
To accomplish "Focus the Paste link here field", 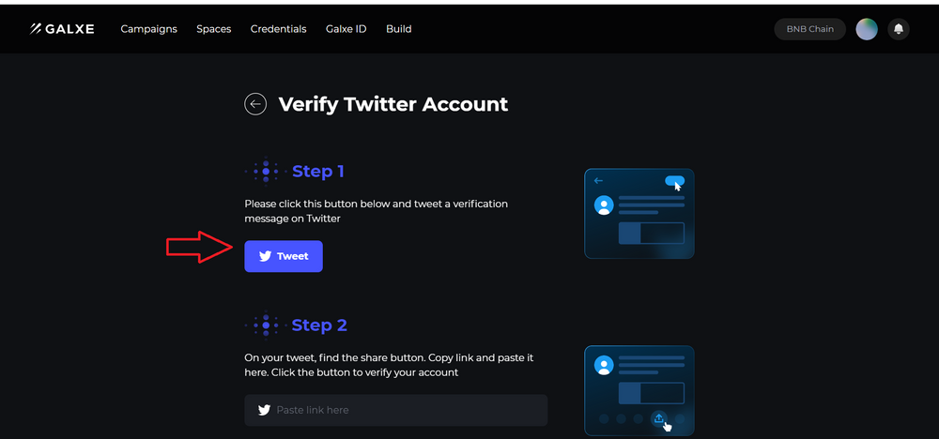I will [x=396, y=410].
